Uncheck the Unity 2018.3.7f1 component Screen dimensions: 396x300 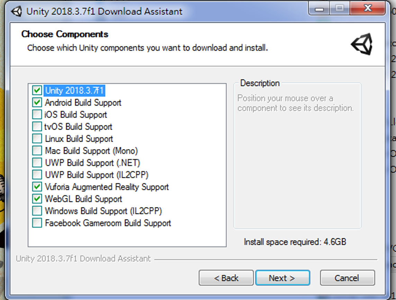pyautogui.click(x=37, y=91)
